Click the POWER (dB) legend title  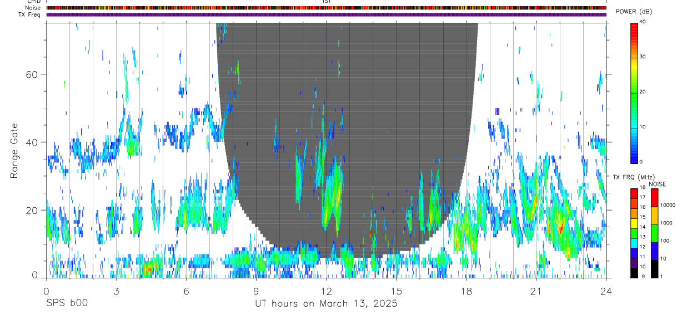tap(634, 12)
